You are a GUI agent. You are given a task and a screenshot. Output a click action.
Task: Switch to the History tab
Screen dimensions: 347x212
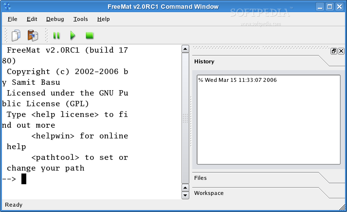tap(204, 61)
